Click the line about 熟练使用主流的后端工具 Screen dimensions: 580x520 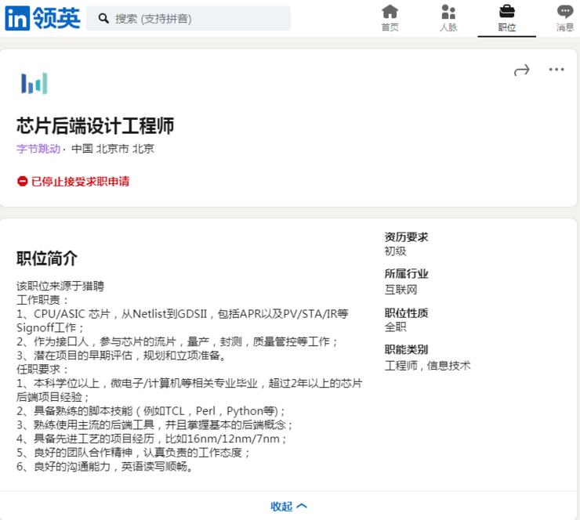tap(155, 424)
